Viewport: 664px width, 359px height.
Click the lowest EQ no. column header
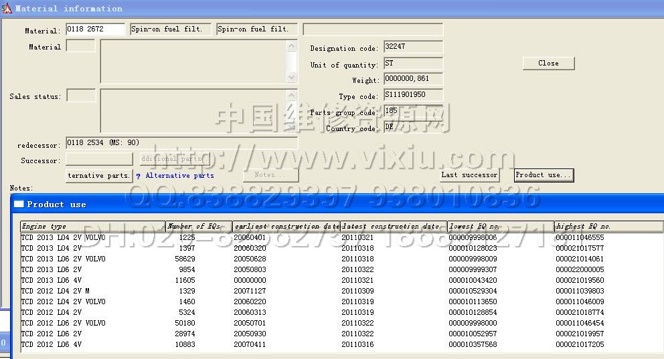click(x=500, y=227)
